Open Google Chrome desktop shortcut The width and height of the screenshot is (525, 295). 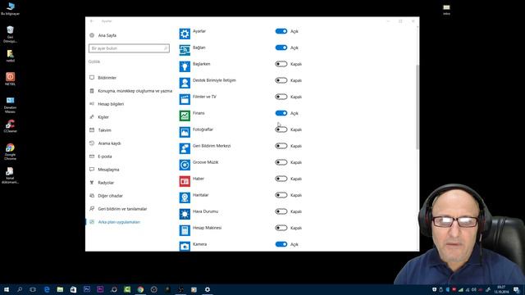click(10, 152)
